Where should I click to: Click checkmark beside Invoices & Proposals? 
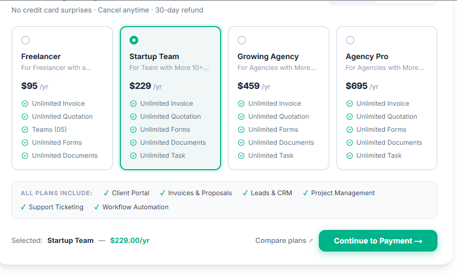click(x=162, y=193)
